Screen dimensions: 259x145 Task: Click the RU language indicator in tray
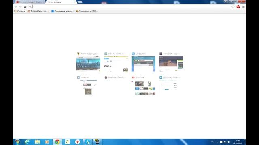[x=212, y=142]
